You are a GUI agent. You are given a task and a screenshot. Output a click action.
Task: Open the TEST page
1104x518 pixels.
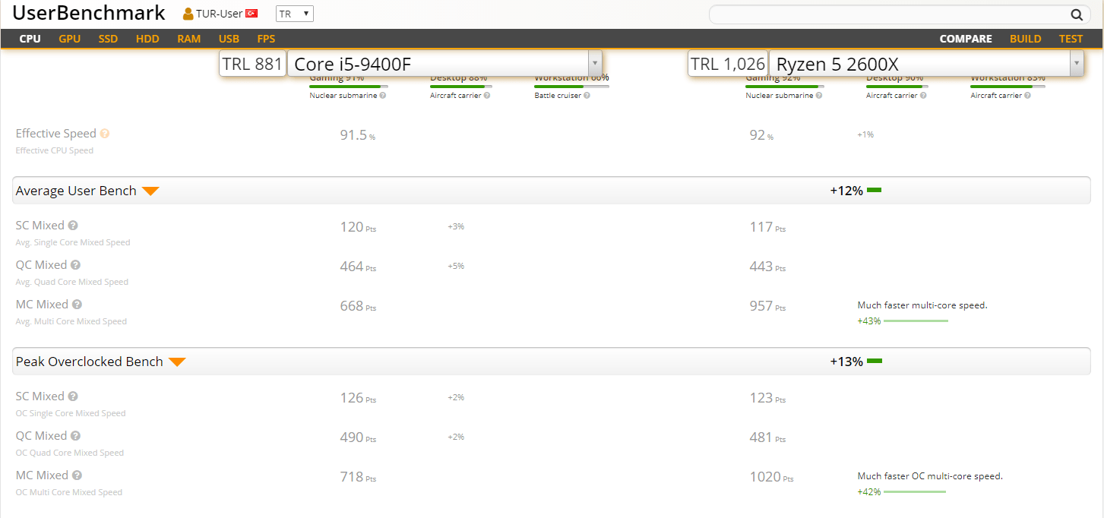[1071, 39]
